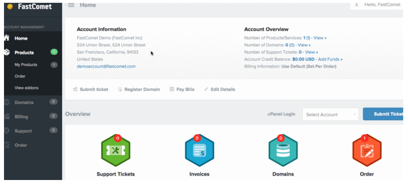Open the Order item under Products
Image resolution: width=408 pixels, height=184 pixels.
click(x=20, y=76)
